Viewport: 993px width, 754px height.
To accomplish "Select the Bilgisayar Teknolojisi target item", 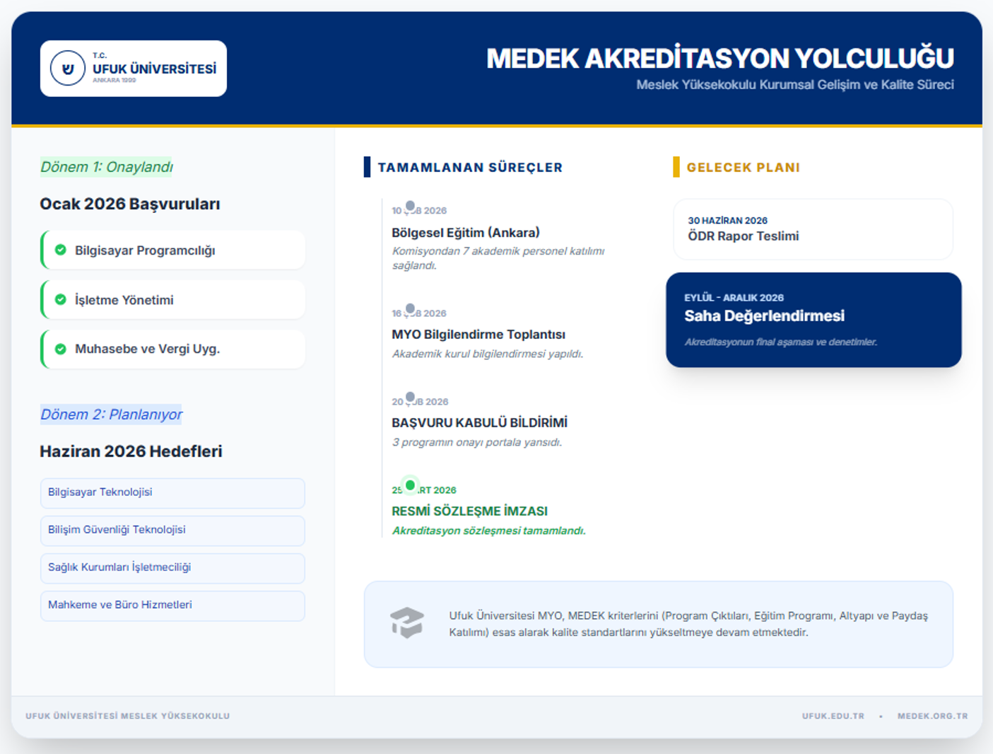I will point(172,492).
